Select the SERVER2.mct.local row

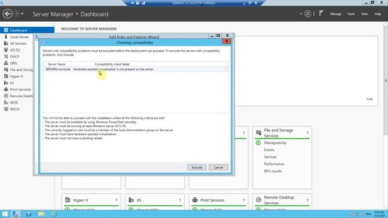pos(135,69)
